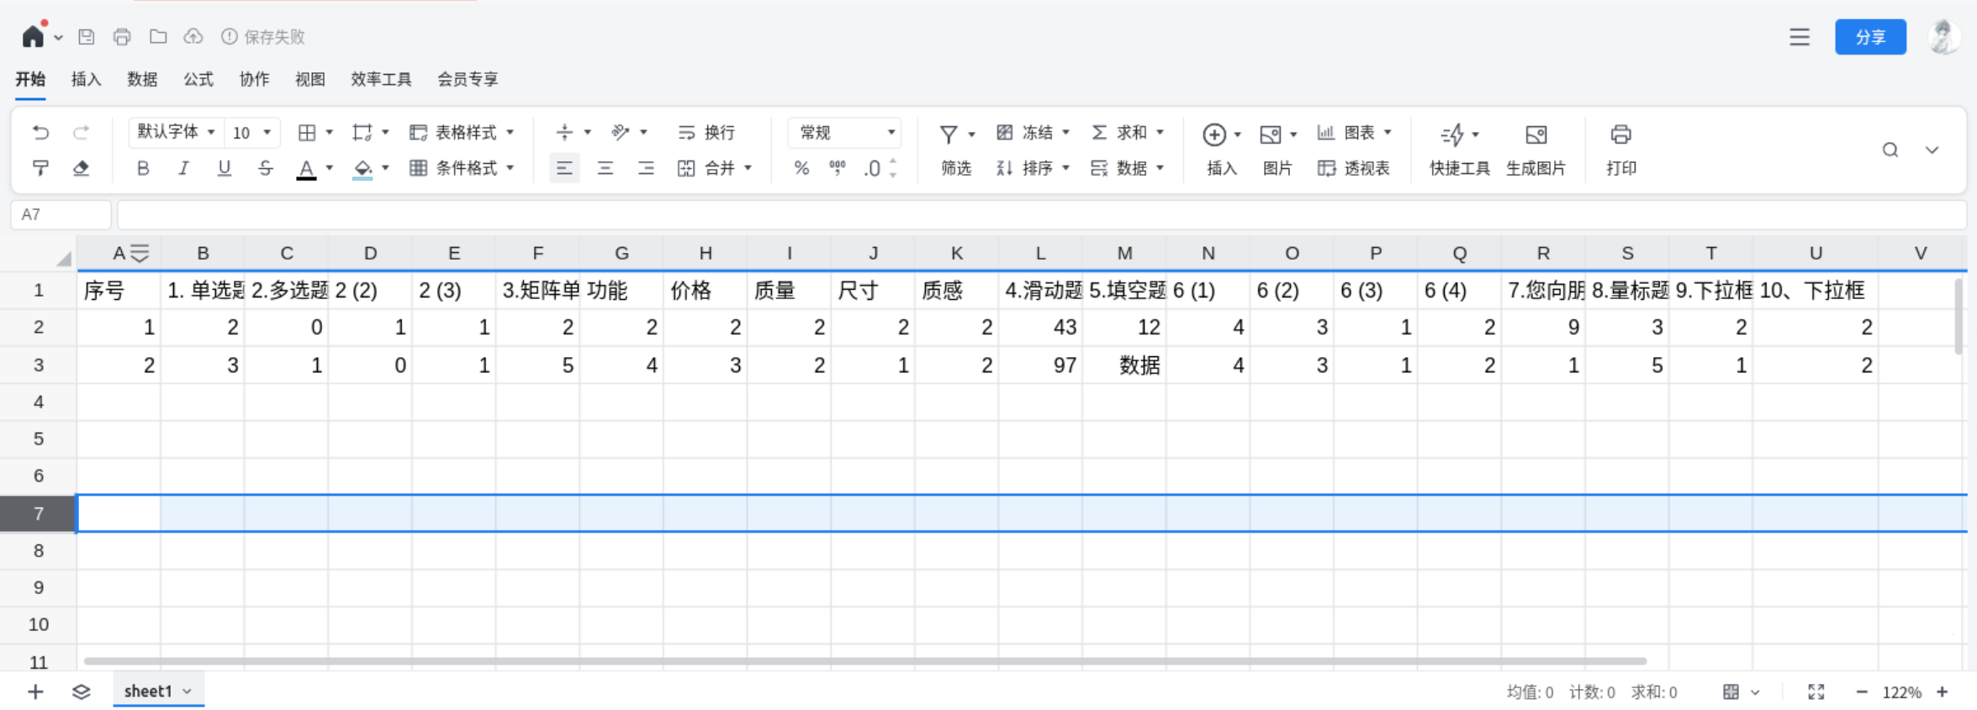
Task: Toggle bold formatting
Action: coord(143,168)
